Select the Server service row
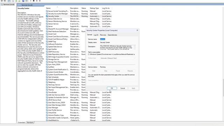Viewport: 224px width, 126px height. 78,27
